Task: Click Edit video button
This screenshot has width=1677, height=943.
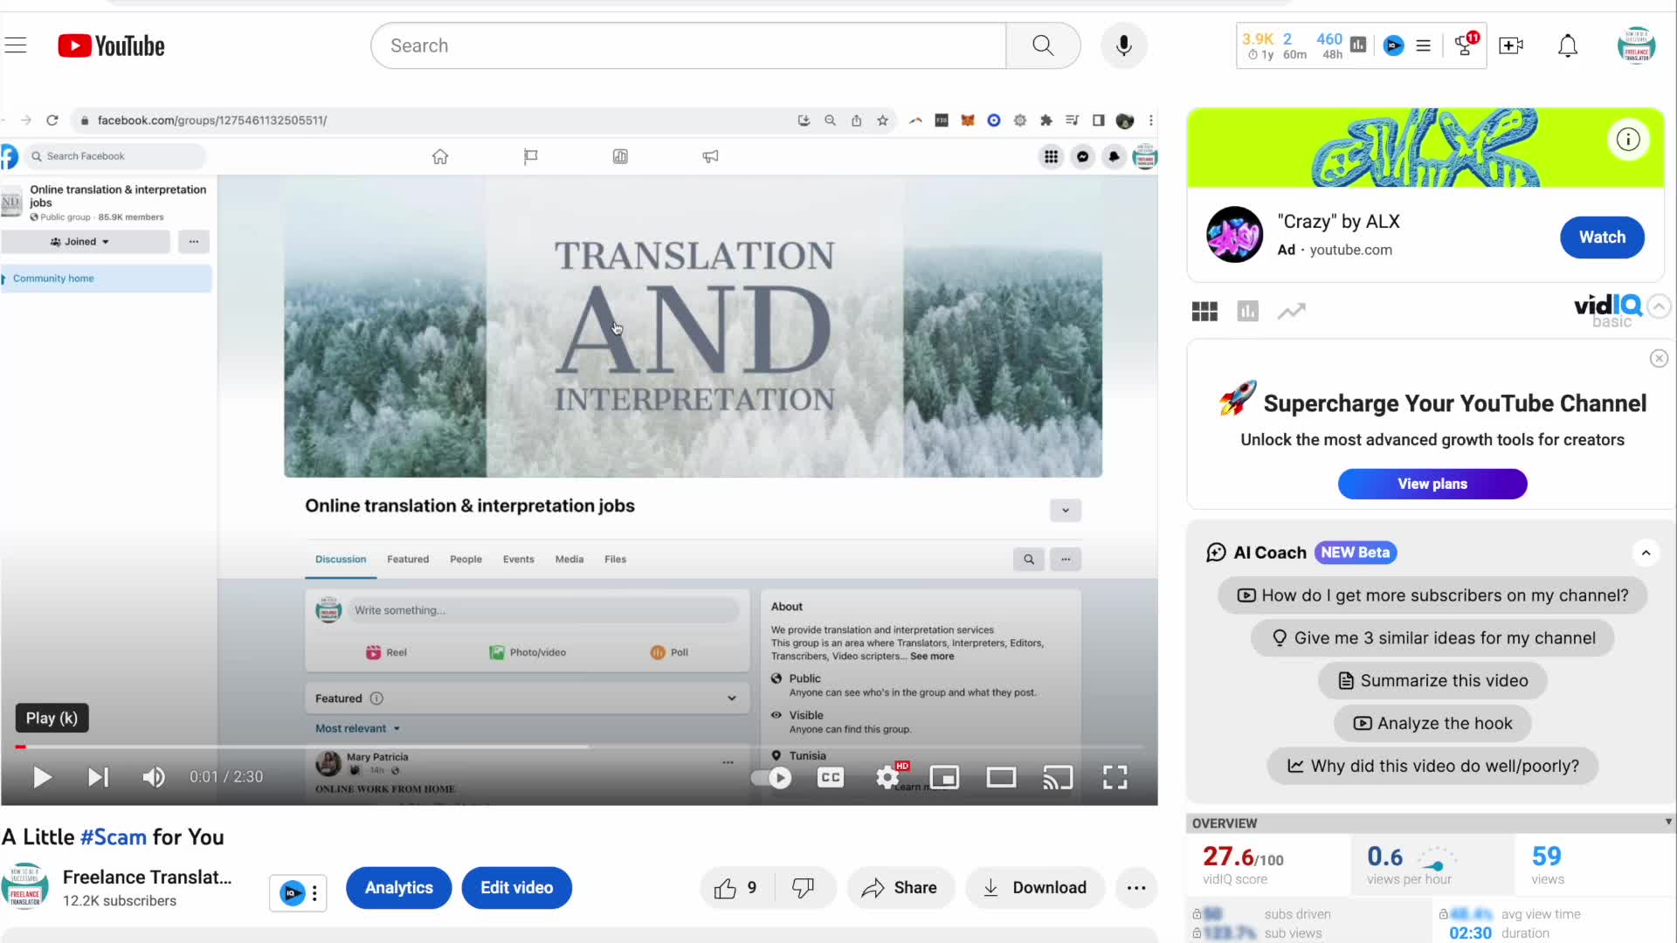Action: coord(516,888)
